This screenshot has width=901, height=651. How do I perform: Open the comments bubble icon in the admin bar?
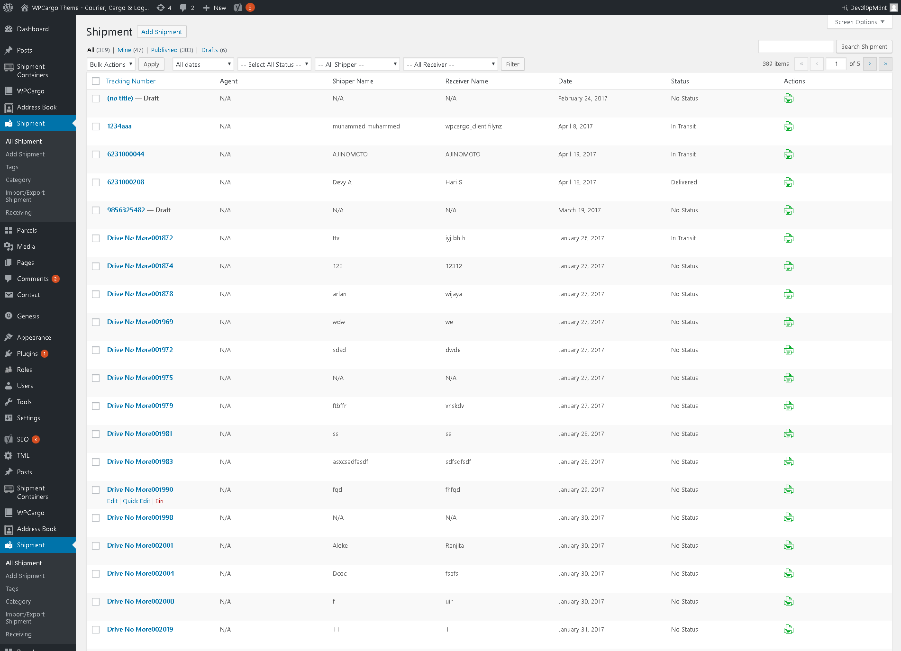coord(183,8)
